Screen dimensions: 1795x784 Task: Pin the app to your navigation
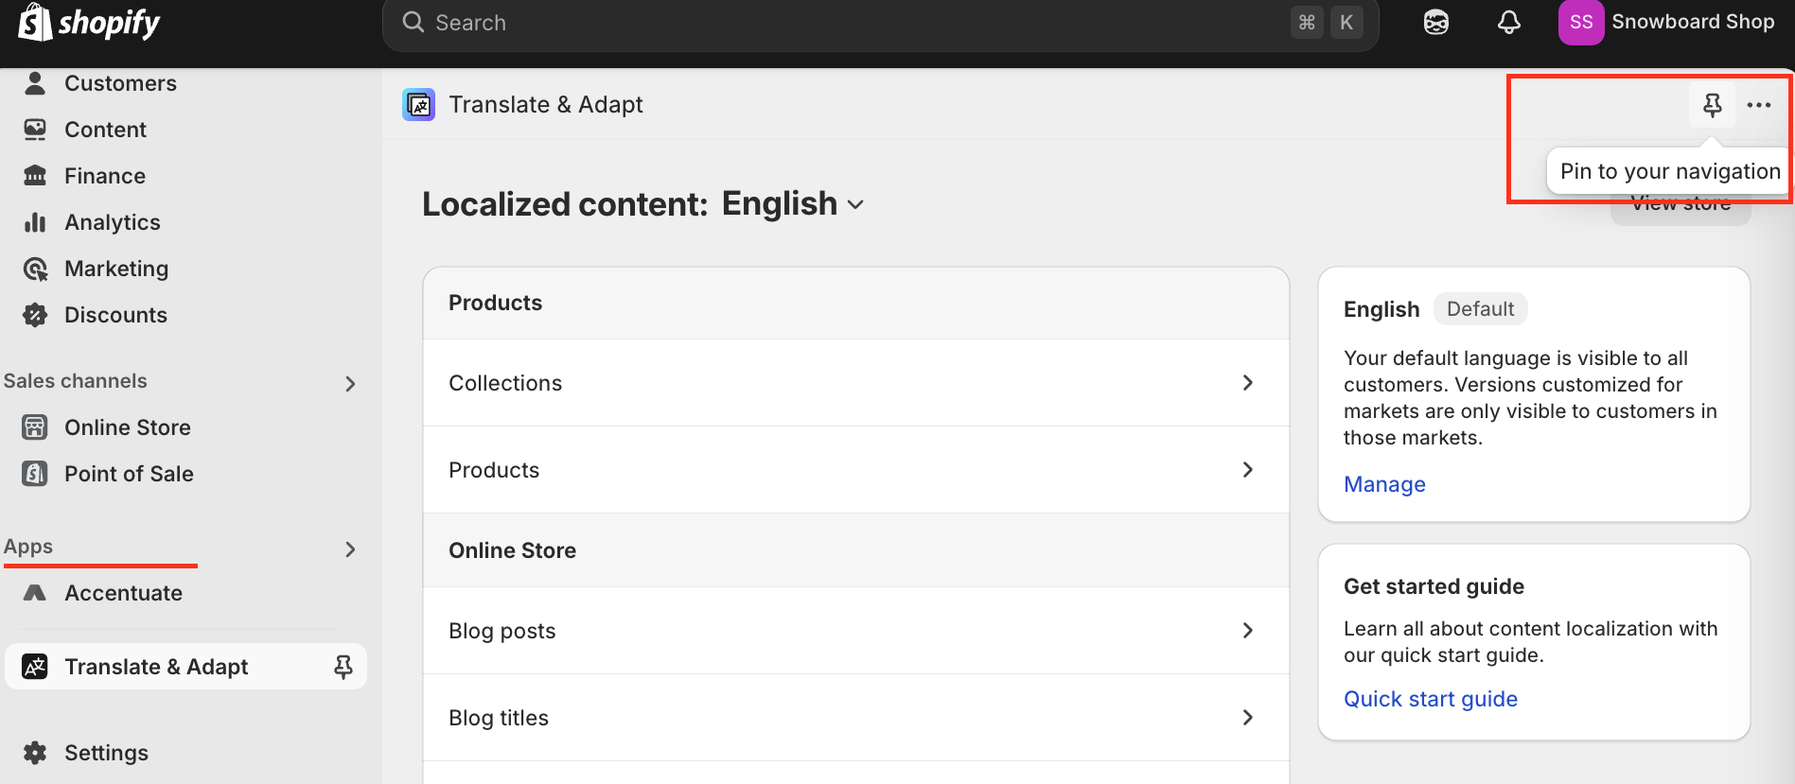pyautogui.click(x=1713, y=105)
